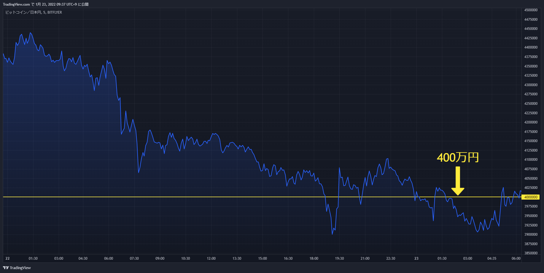
Task: Click the 4150000 price axis label
Action: 531,141
